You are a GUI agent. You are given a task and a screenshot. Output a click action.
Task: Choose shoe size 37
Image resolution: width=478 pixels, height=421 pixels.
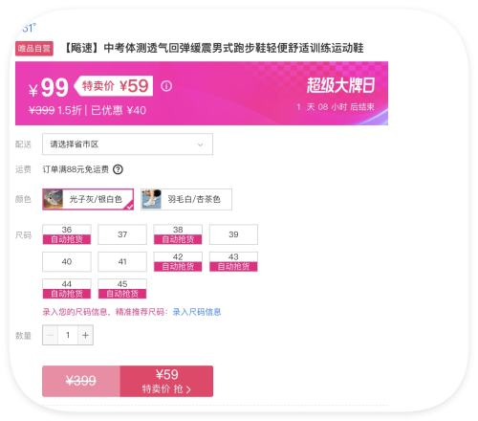(x=122, y=234)
